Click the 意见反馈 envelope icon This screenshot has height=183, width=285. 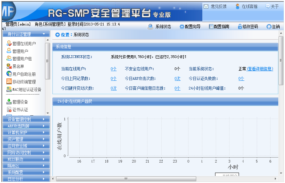(x=206, y=7)
